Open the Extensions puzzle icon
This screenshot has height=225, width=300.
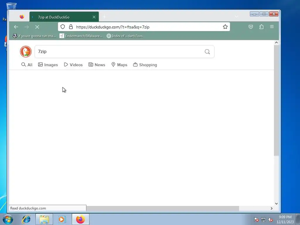[x=261, y=27]
